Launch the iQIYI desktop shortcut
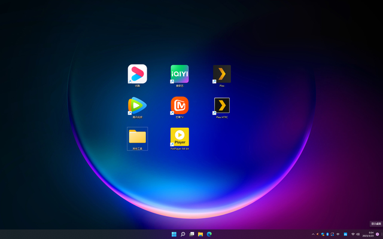Viewport: 383px width, 239px height. (180, 74)
